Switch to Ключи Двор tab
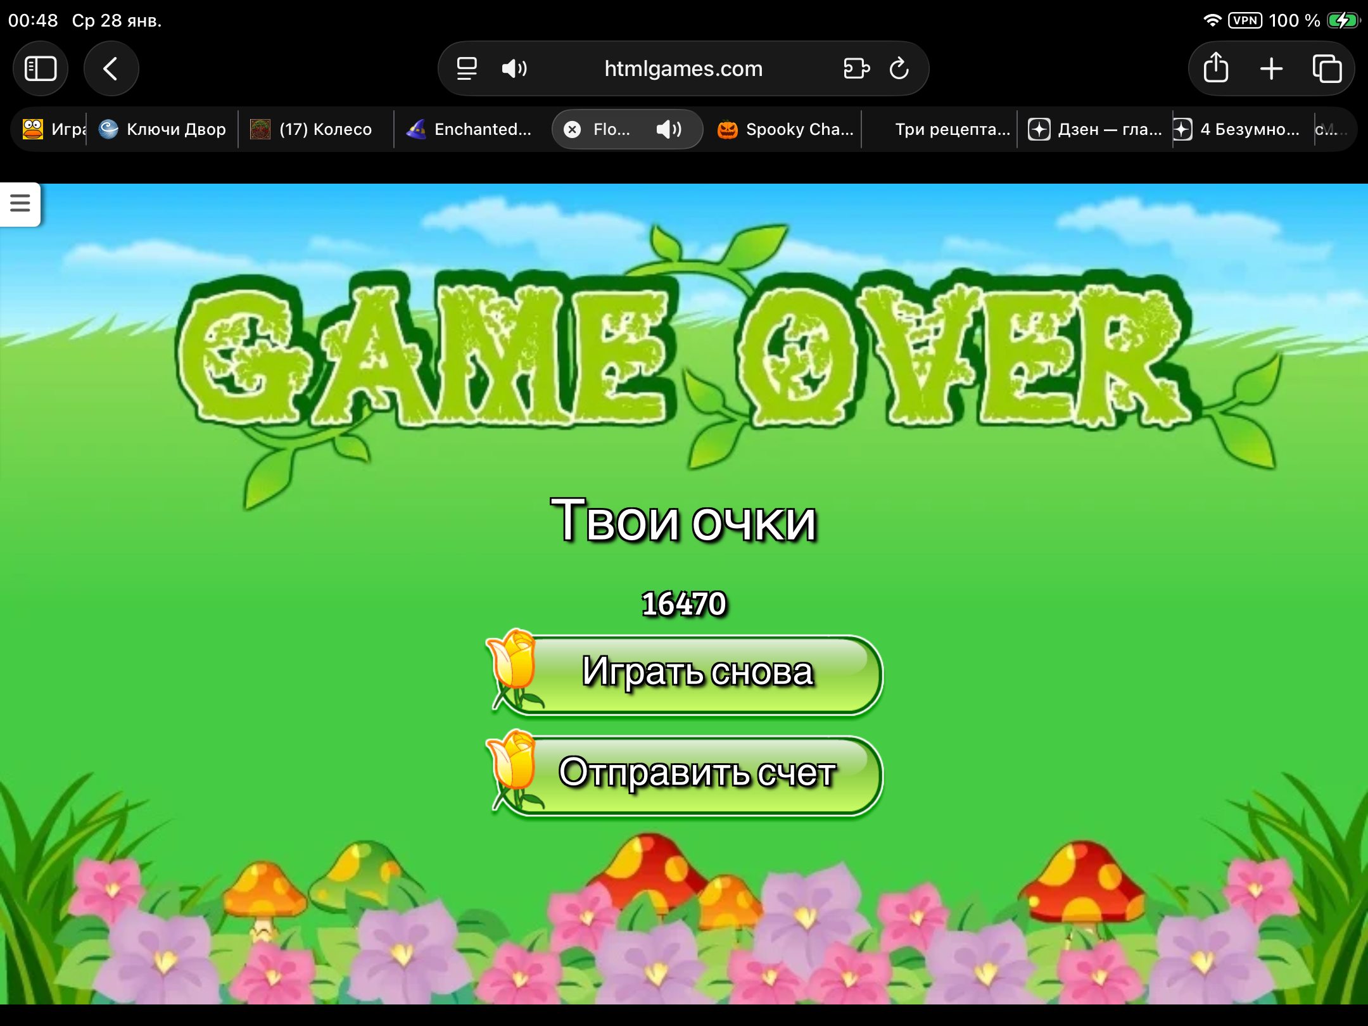 pos(163,130)
